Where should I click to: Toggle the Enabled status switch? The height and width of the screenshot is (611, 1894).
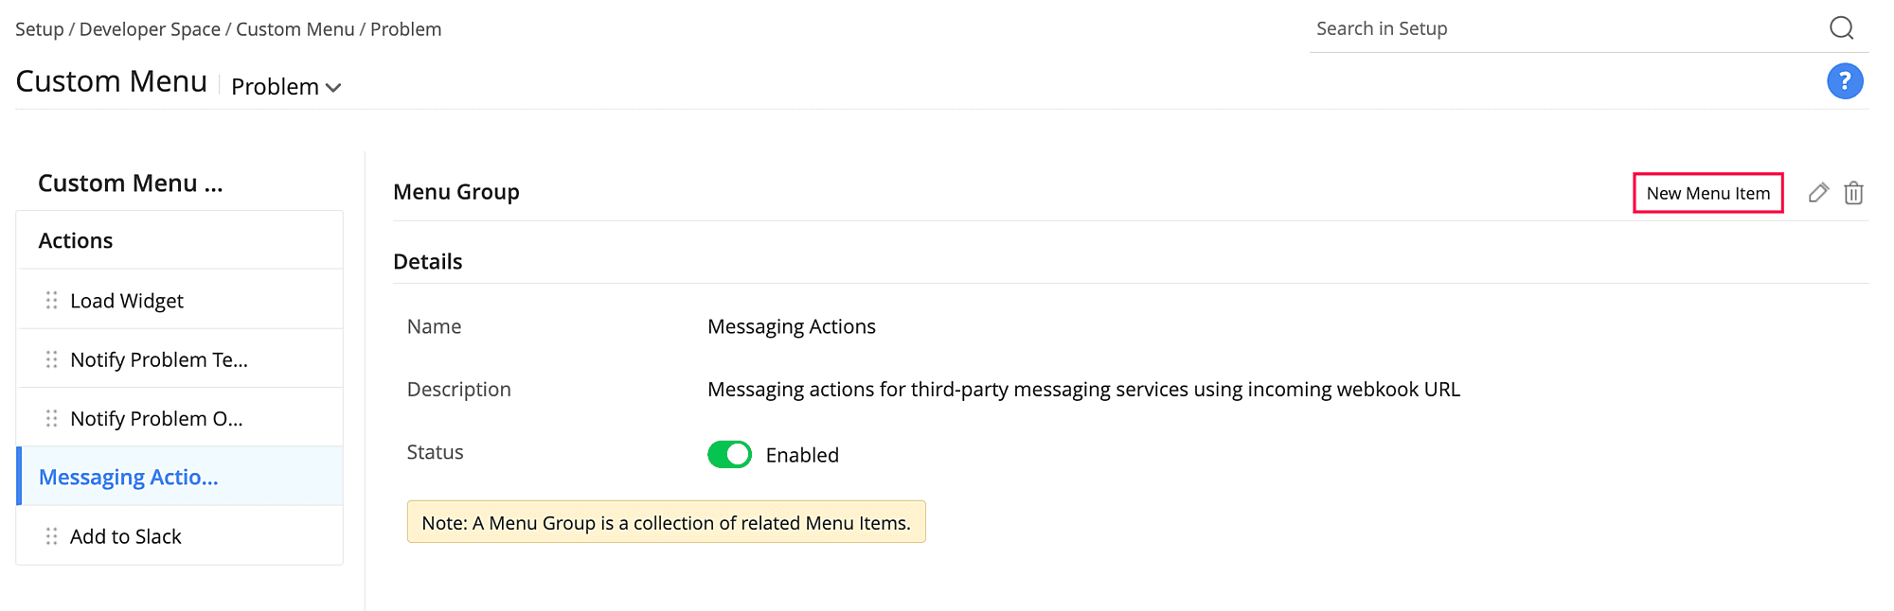(729, 455)
